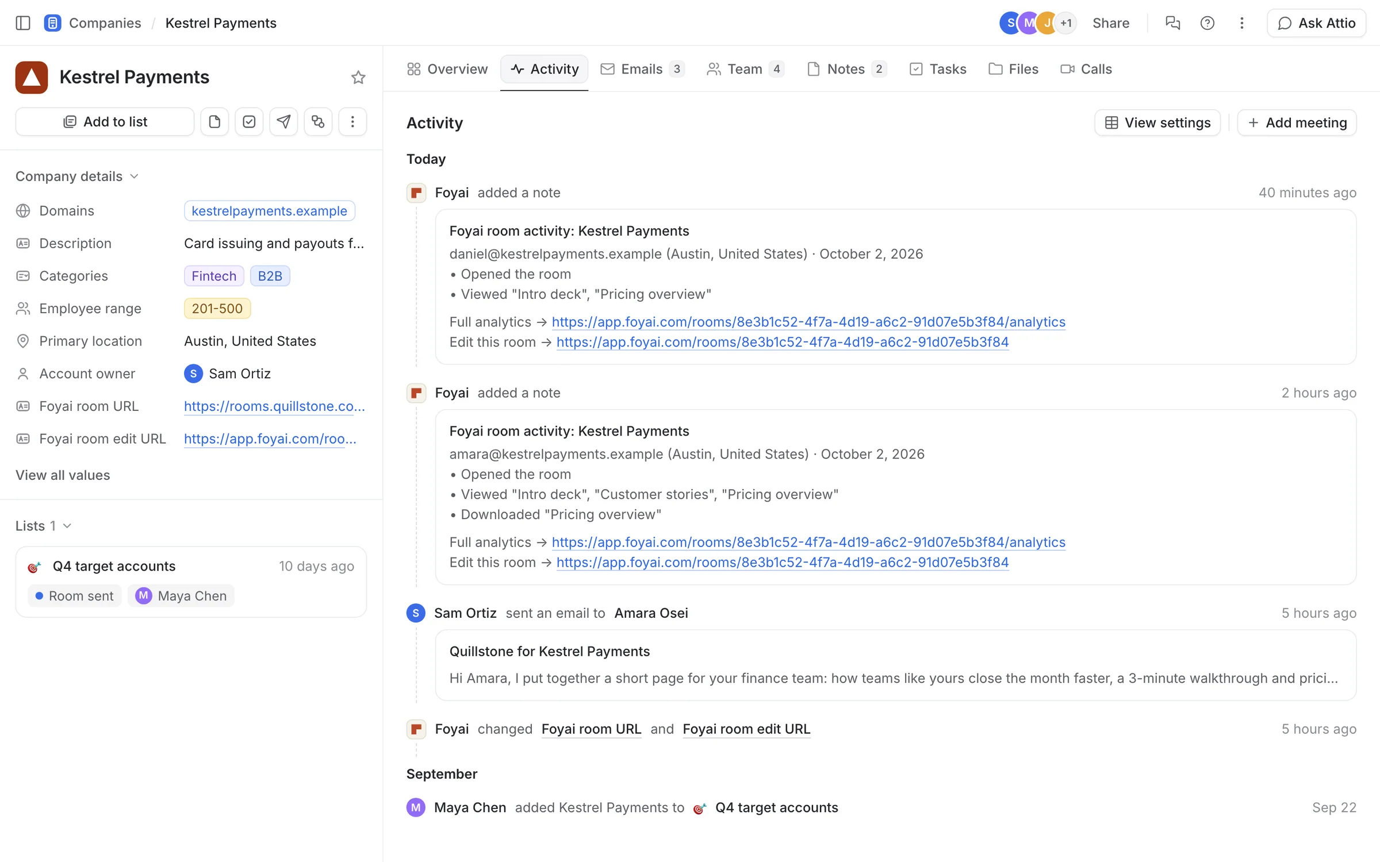Click Maya Chen avatar in September activity
1380x862 pixels.
[x=416, y=807]
